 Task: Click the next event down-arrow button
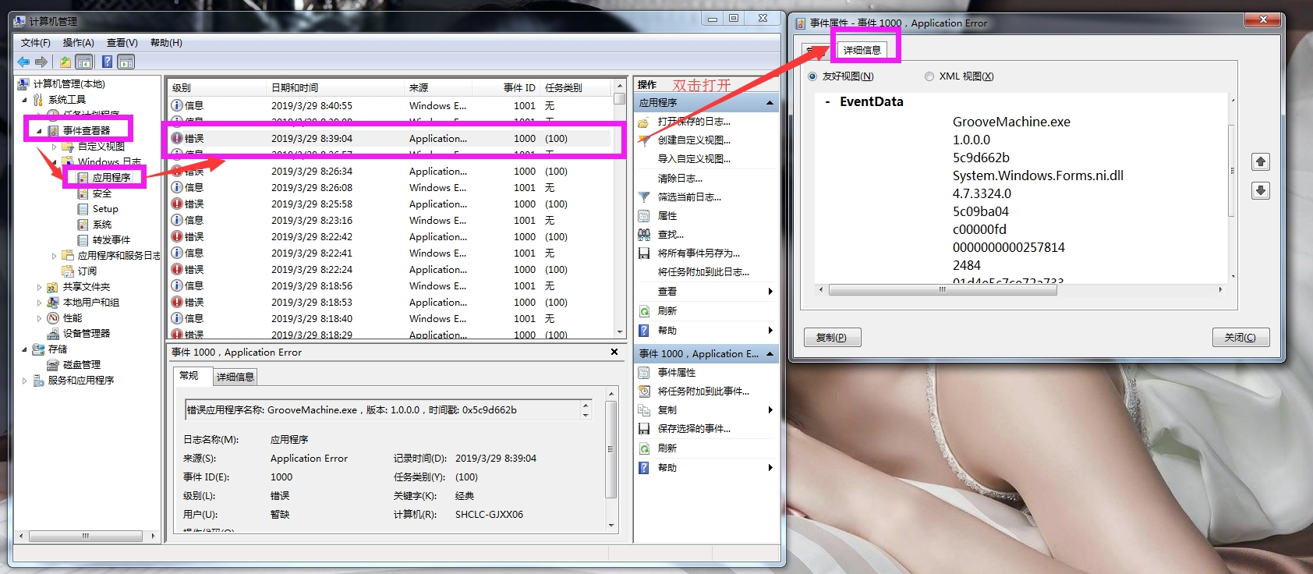1260,191
